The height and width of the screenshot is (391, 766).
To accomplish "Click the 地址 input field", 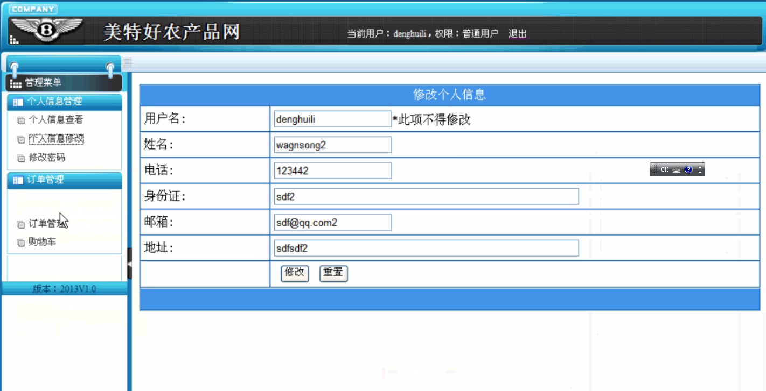I will (426, 248).
